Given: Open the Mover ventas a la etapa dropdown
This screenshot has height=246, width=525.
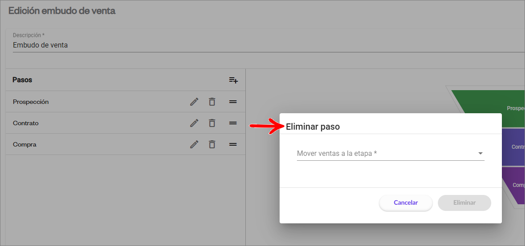Looking at the screenshot, I should click(390, 153).
